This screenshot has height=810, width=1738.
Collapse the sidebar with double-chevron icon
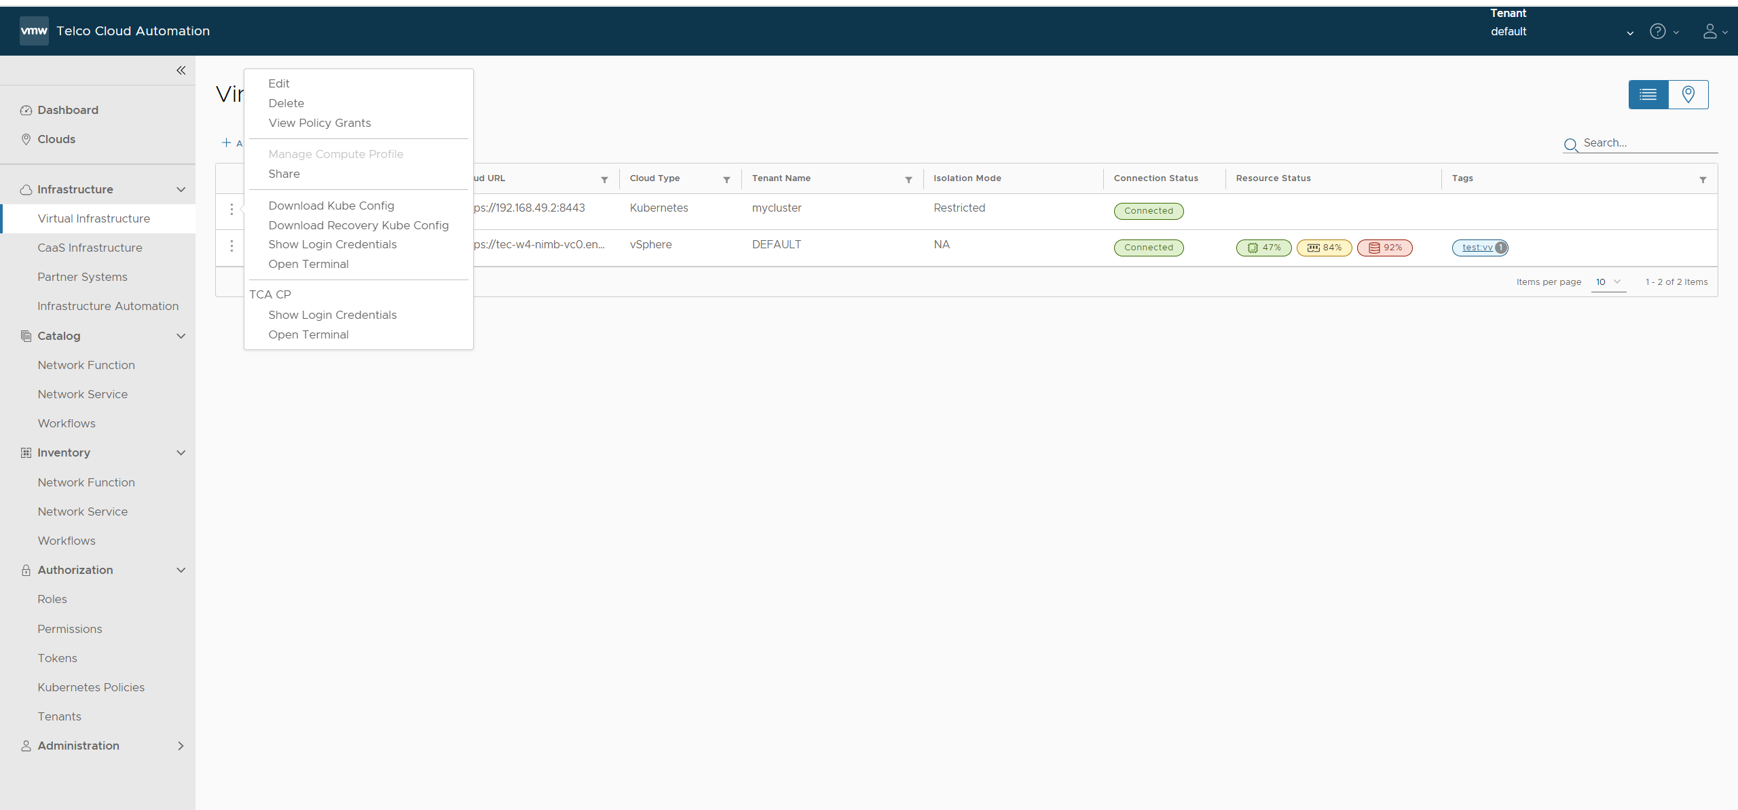(181, 71)
